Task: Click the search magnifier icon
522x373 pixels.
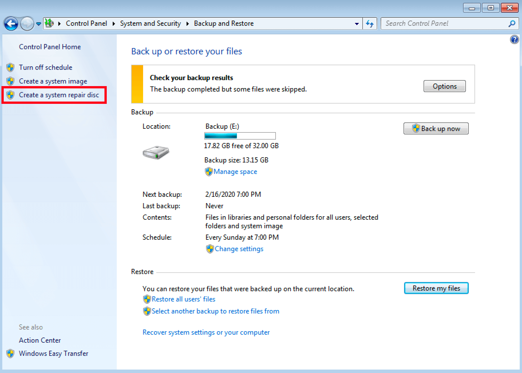Action: pyautogui.click(x=512, y=23)
